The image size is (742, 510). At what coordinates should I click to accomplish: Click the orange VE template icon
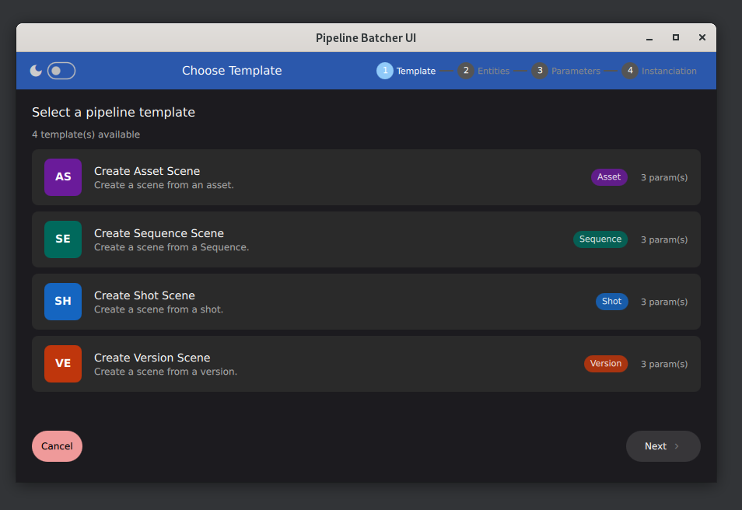tap(63, 364)
